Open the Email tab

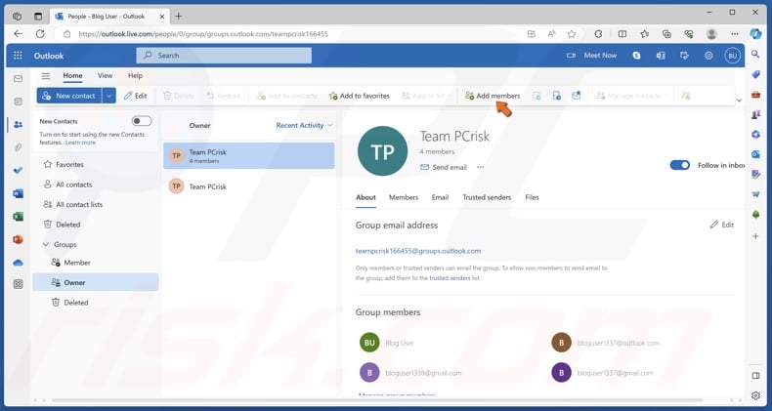(440, 197)
